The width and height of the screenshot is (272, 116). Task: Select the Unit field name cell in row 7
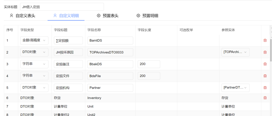click(x=110, y=107)
